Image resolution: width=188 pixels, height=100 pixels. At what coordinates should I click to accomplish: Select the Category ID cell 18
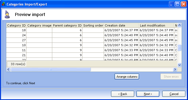pos(17,30)
